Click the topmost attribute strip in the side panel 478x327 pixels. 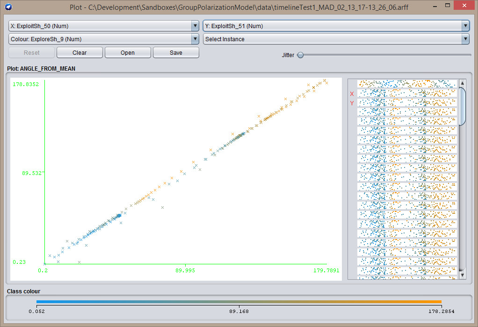406,84
